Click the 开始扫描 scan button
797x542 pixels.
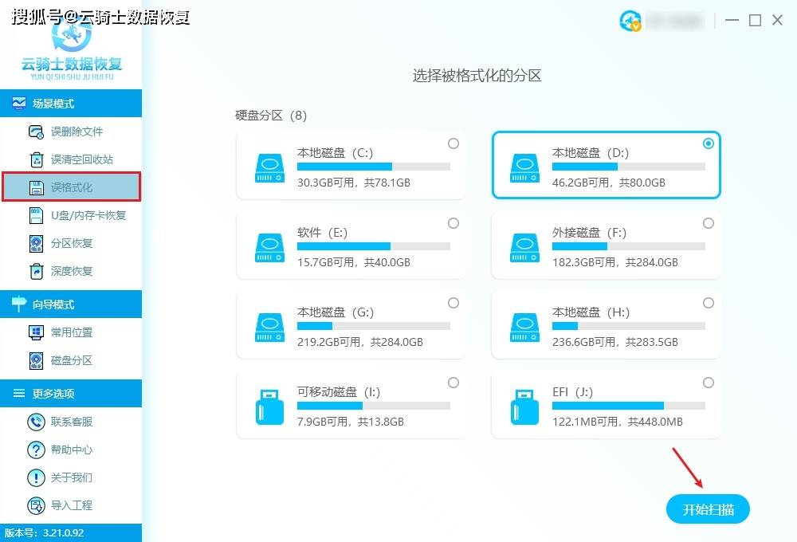(708, 509)
